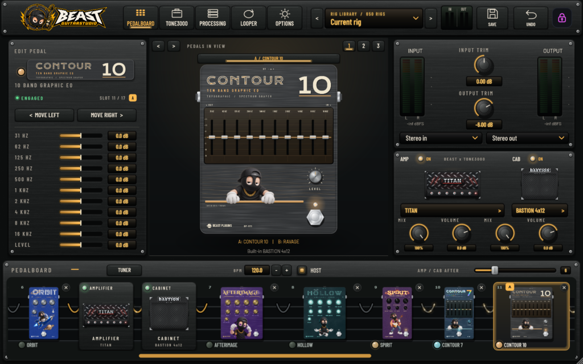583x364 pixels.
Task: Decrease BPM with minus button
Action: click(276, 270)
